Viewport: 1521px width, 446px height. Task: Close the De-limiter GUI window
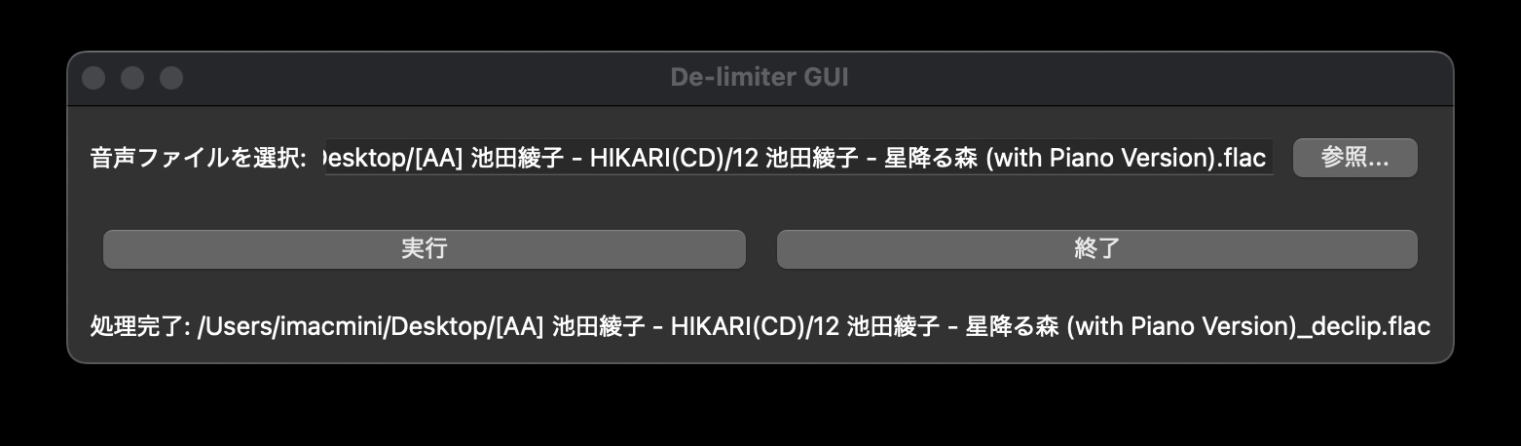[x=93, y=78]
